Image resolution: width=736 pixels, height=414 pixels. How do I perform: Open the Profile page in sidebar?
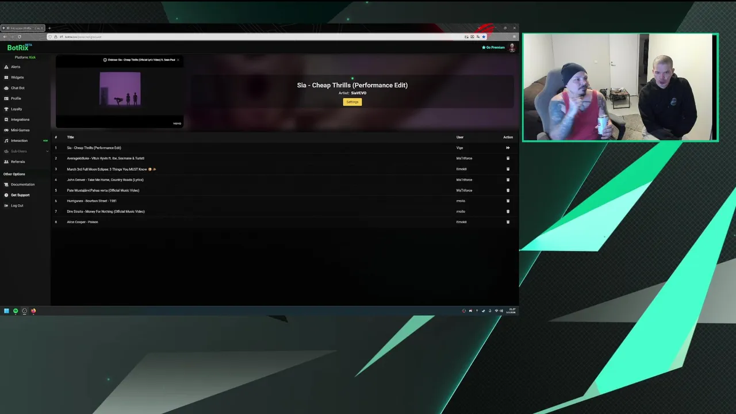tap(16, 98)
